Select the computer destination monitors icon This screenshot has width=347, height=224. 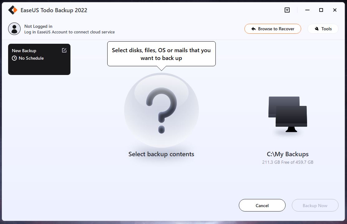click(x=288, y=114)
